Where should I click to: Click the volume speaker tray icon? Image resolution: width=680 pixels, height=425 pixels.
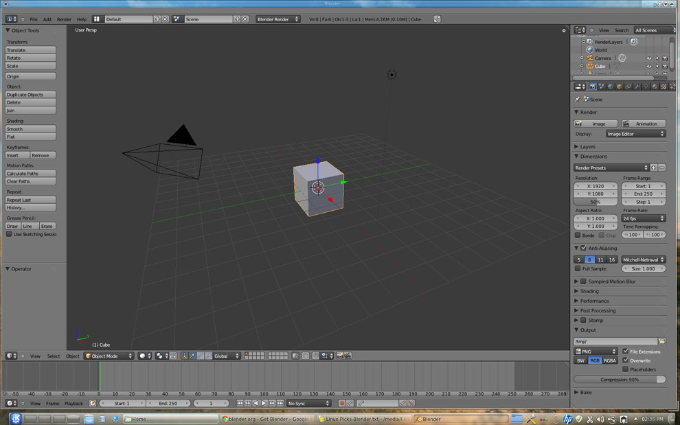600,420
